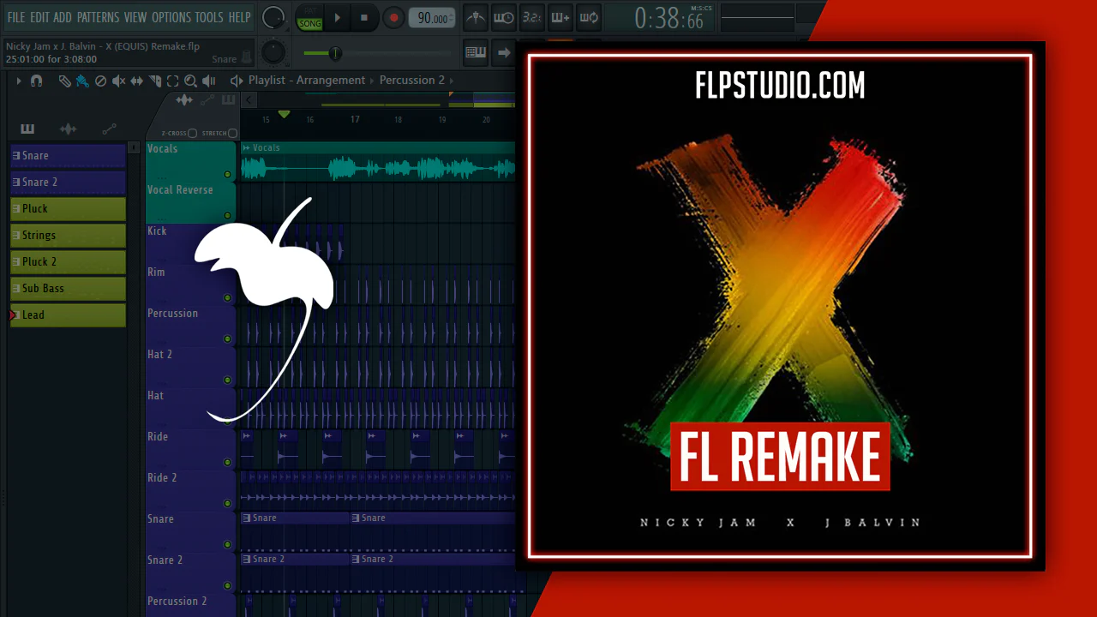Select the Snare 2 pattern in picker
The width and height of the screenshot is (1097, 617).
click(68, 183)
